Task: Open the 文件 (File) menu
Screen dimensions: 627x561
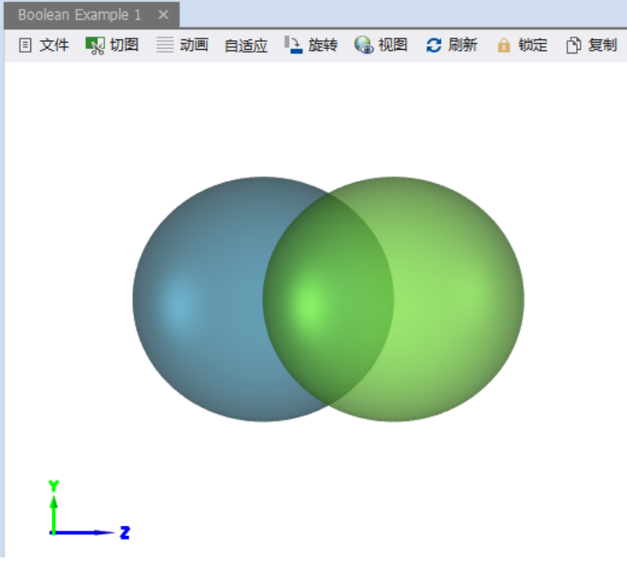Action: tap(44, 45)
